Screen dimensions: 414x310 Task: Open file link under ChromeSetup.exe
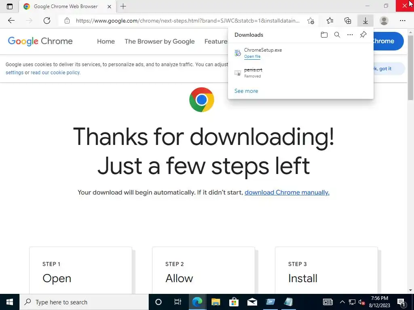(252, 57)
